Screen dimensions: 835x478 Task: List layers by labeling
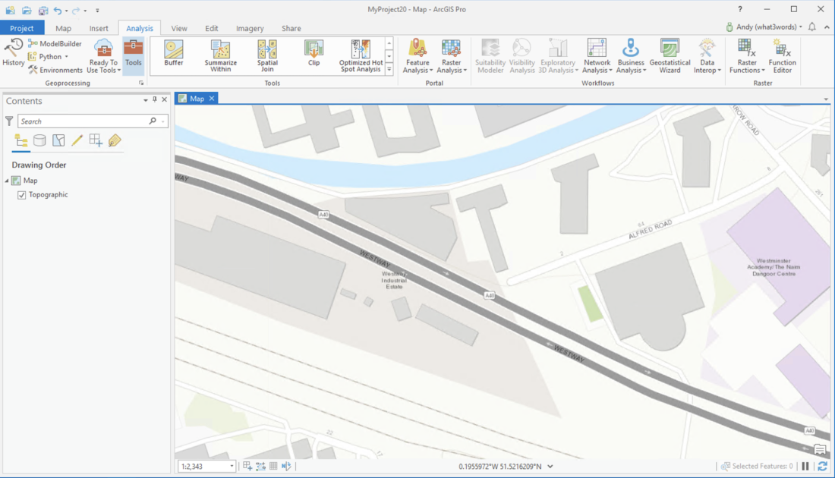tap(115, 140)
